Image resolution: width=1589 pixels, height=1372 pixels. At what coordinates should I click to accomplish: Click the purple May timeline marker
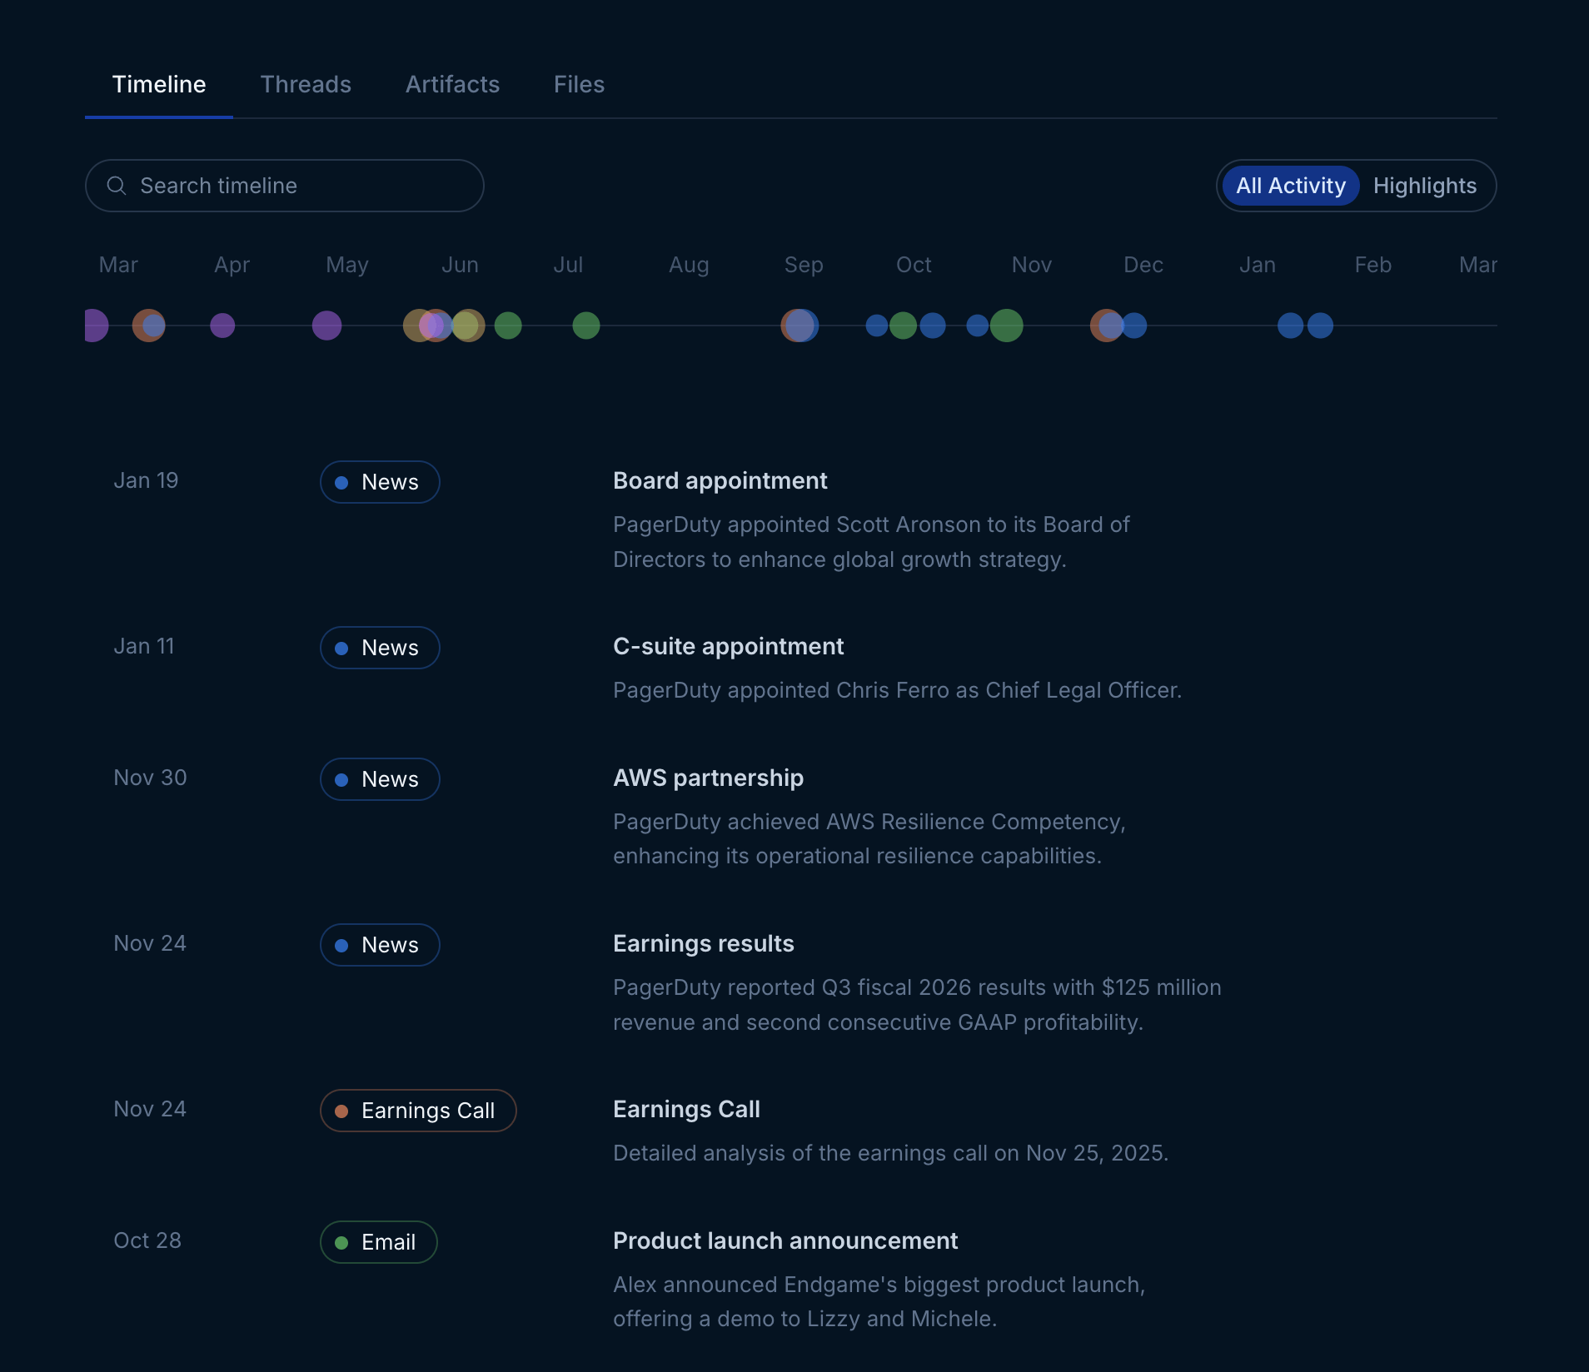point(326,326)
